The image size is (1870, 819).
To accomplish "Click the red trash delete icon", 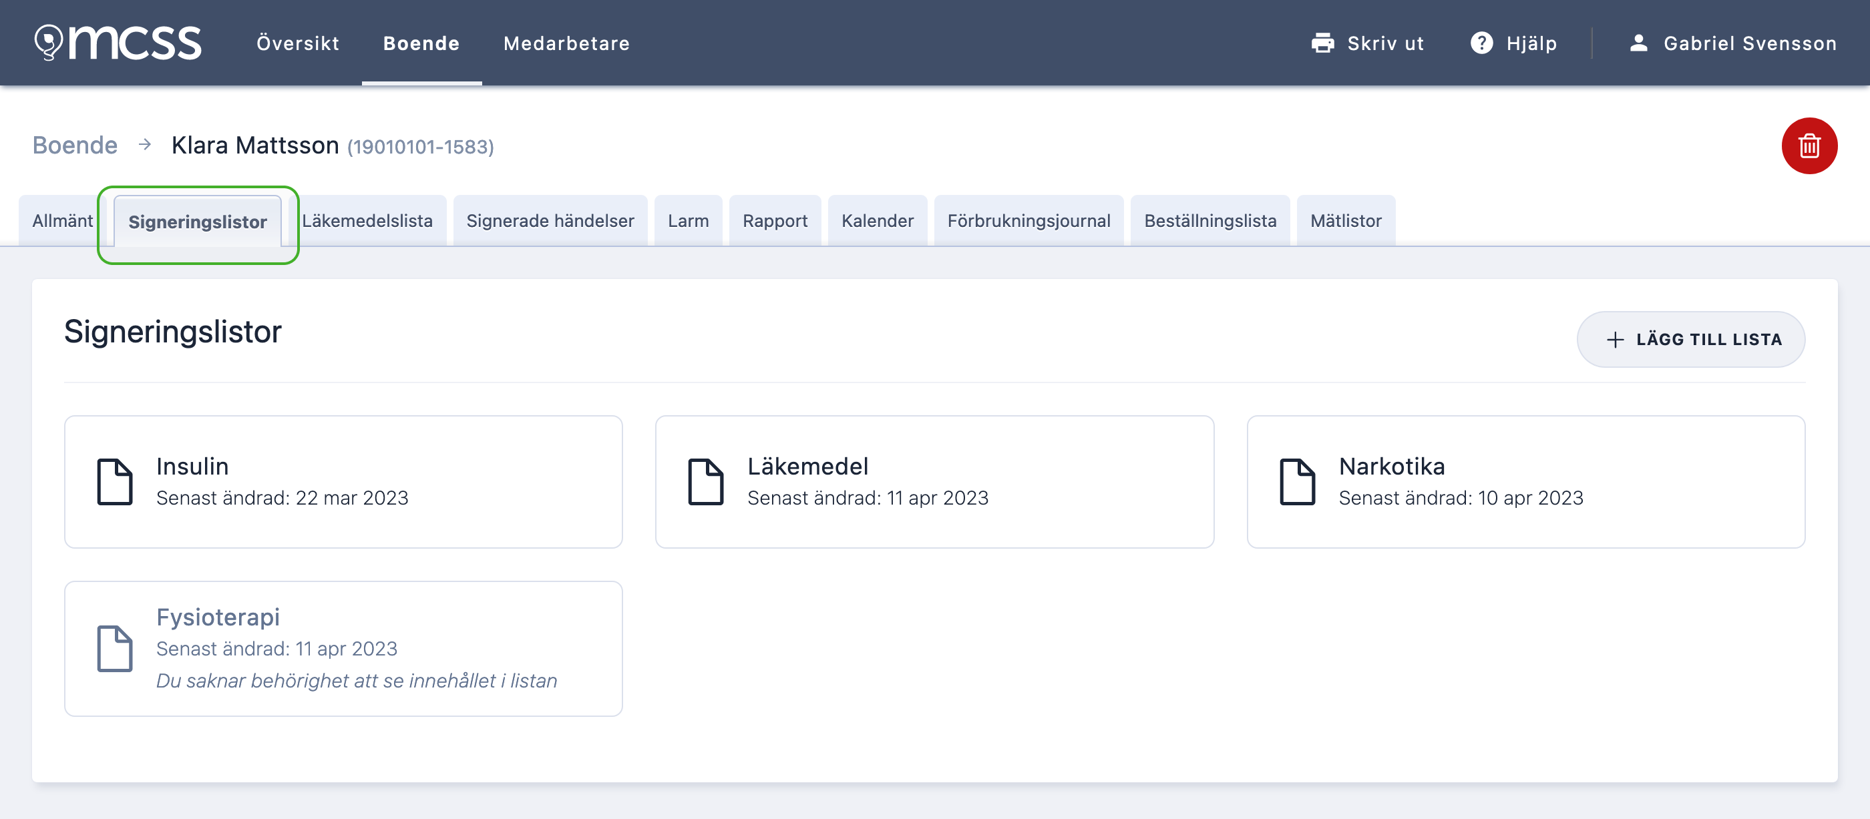I will 1810,145.
